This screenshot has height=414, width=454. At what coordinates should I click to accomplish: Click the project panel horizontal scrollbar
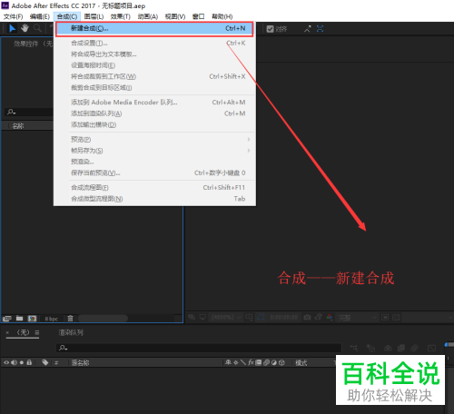(103, 319)
